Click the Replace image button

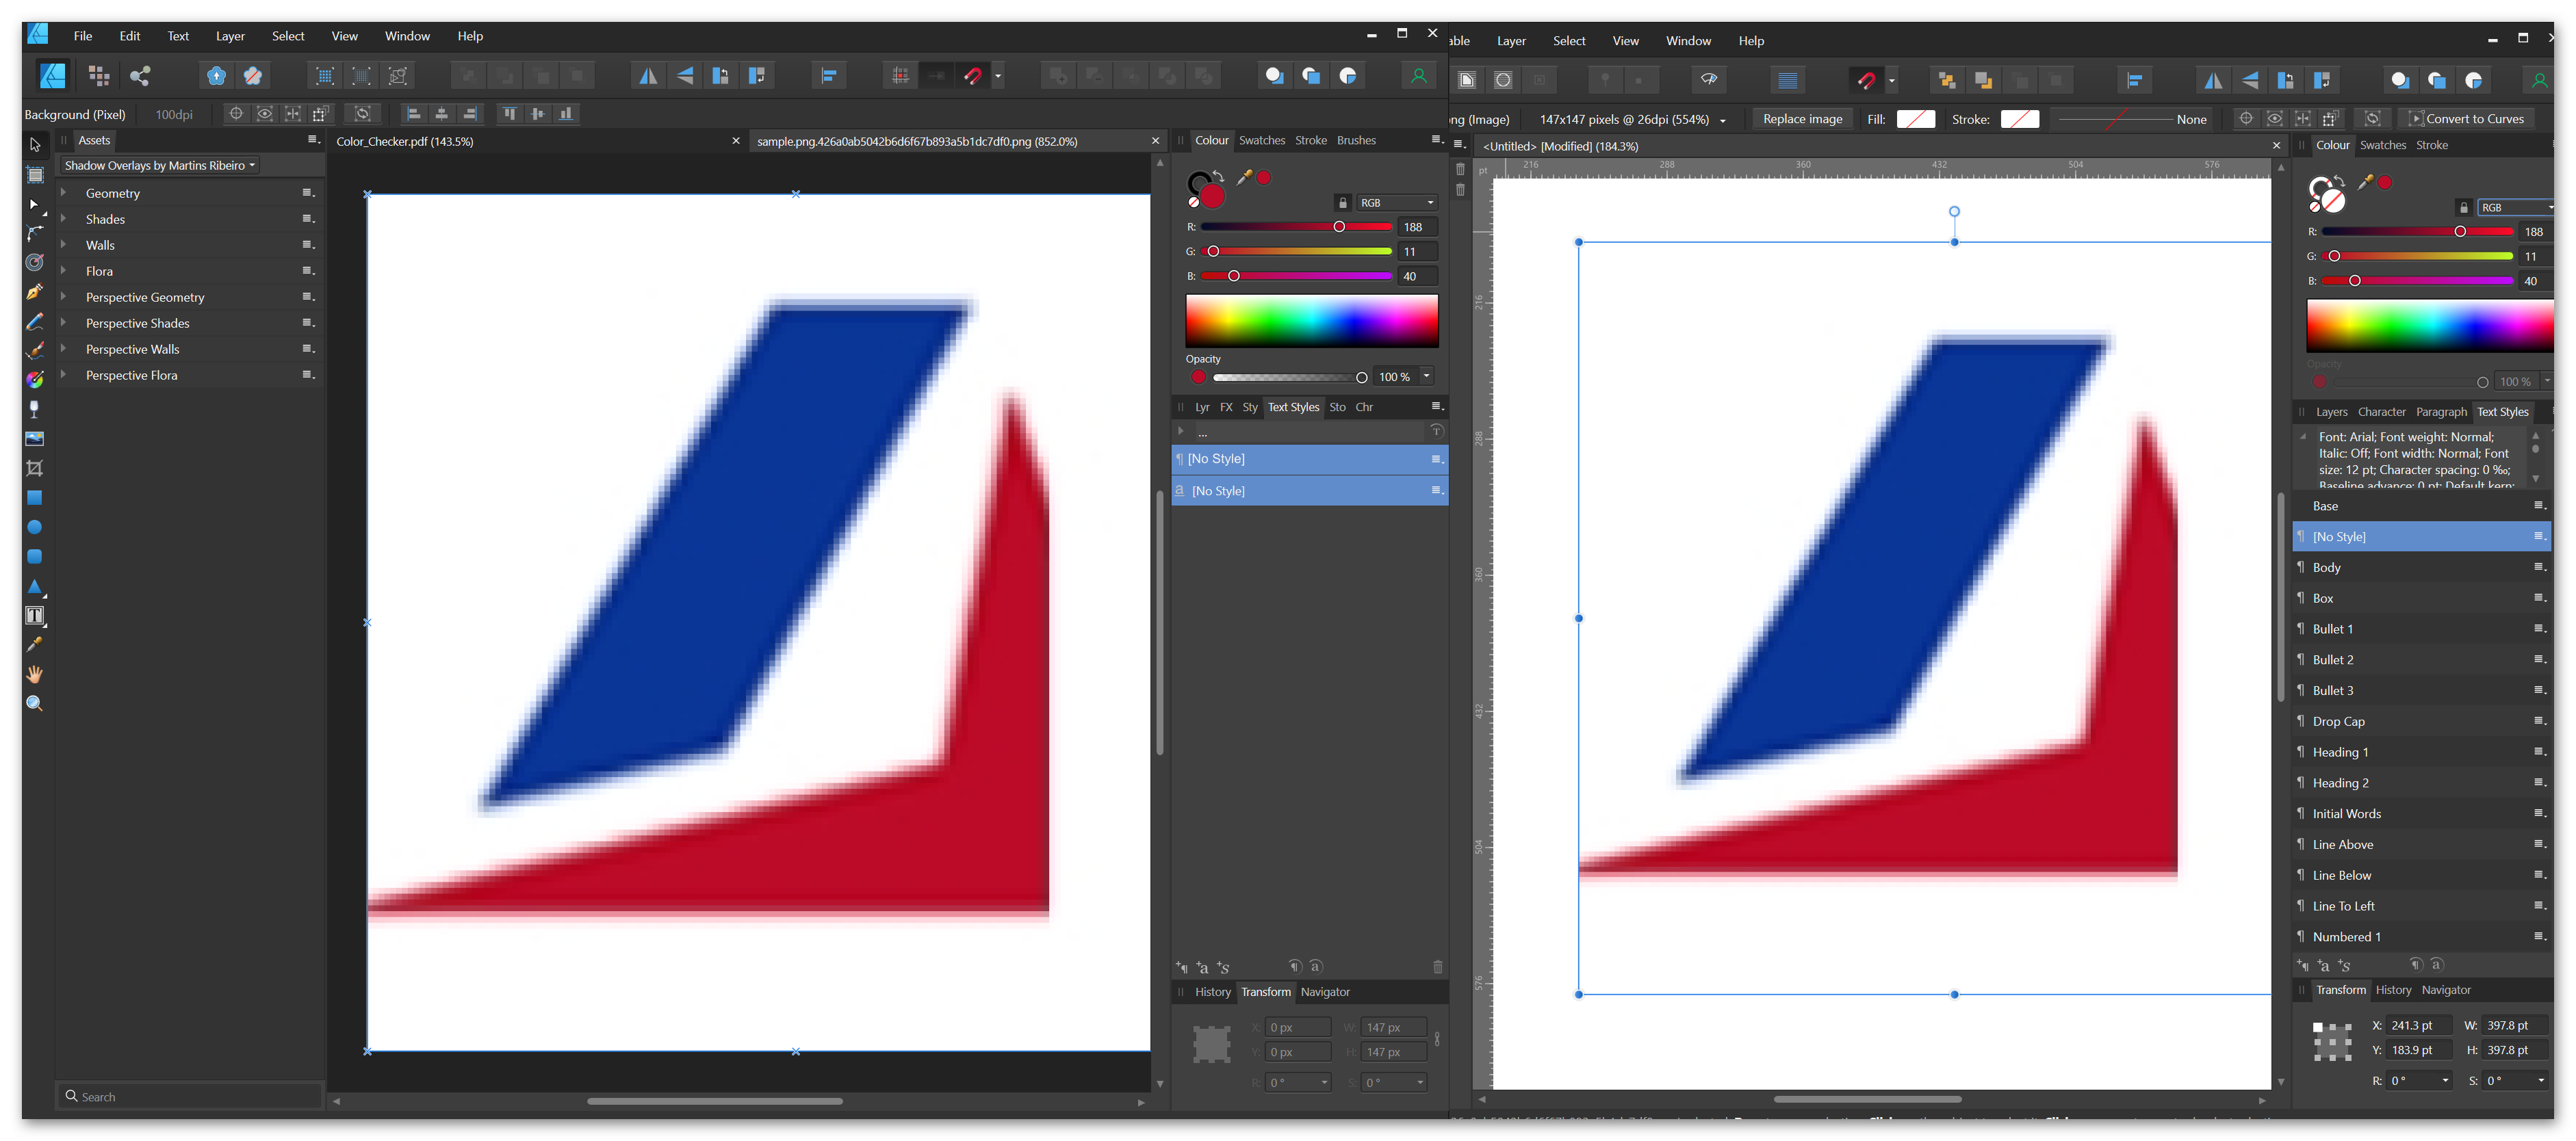tap(1802, 120)
